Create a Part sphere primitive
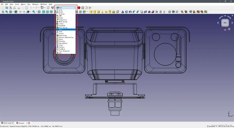Viewport: 234px width, 128px height. [99, 12]
